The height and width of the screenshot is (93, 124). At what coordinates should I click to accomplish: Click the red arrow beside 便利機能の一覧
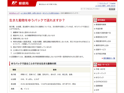102,58
